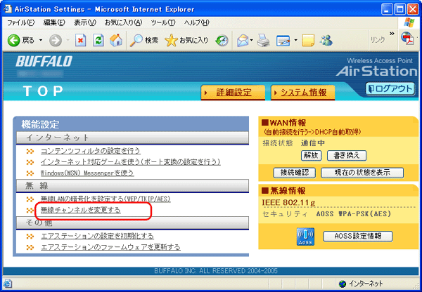Open 無線チャンネルを変更する link
Screen dimensions: 422x292
pos(80,210)
